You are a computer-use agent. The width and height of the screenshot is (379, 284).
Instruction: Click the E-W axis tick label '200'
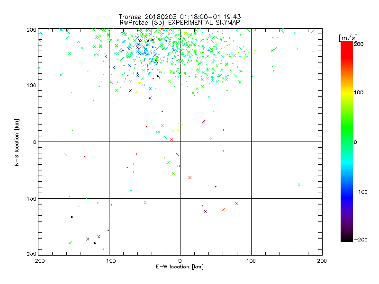click(x=322, y=261)
